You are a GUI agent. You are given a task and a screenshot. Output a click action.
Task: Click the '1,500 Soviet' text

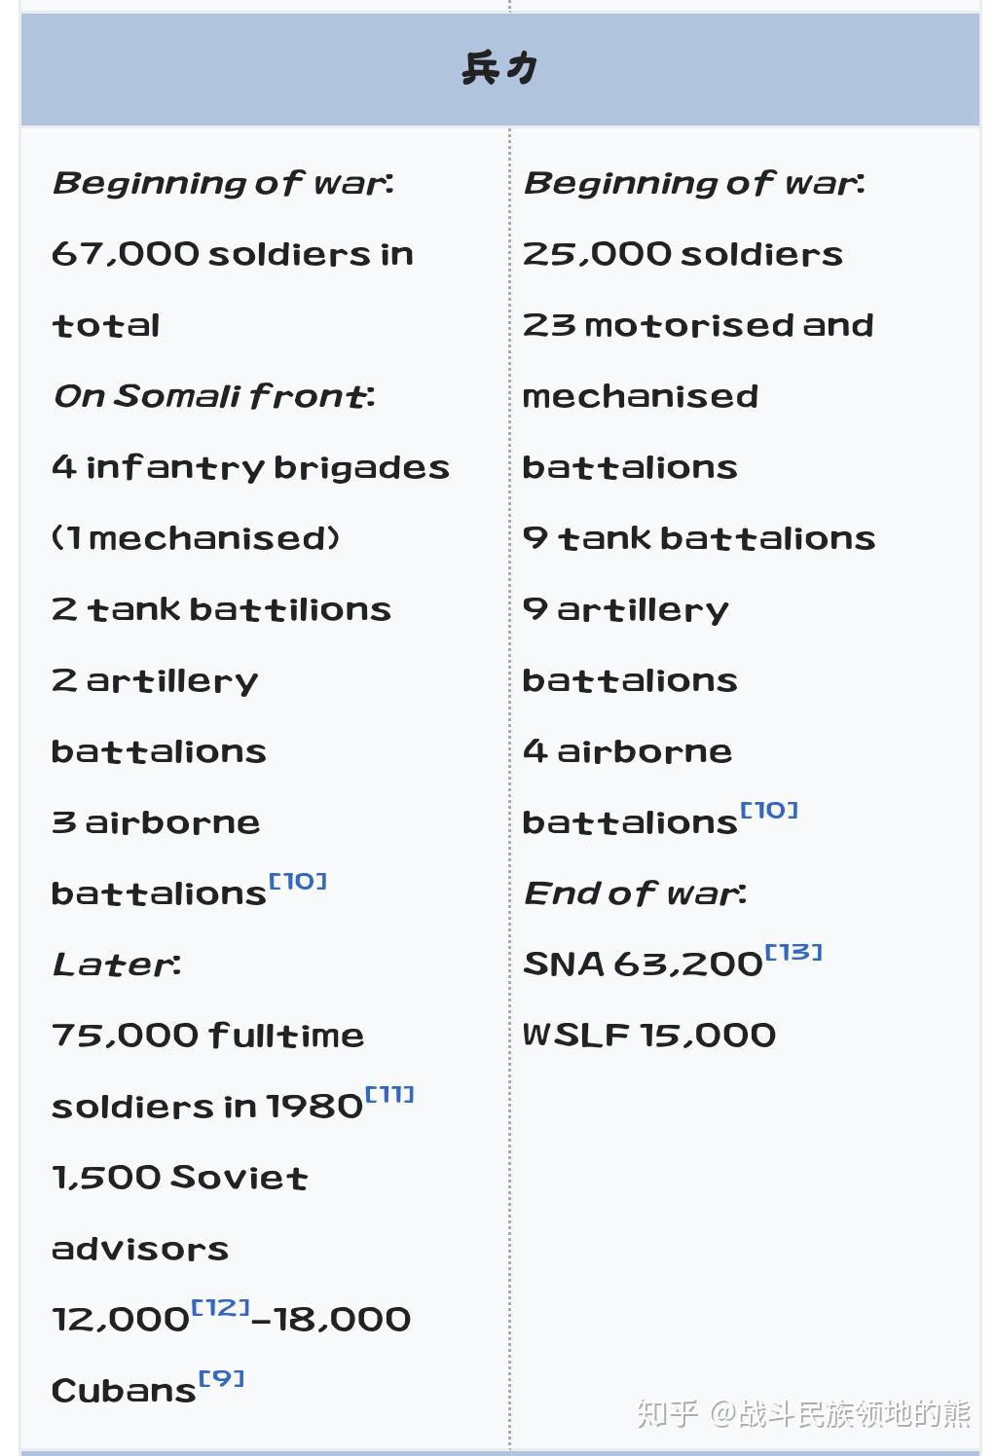(180, 1178)
